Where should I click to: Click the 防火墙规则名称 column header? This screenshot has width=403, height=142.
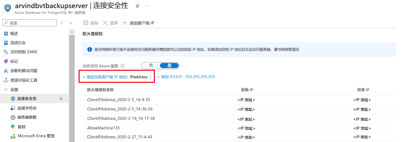click(x=100, y=89)
